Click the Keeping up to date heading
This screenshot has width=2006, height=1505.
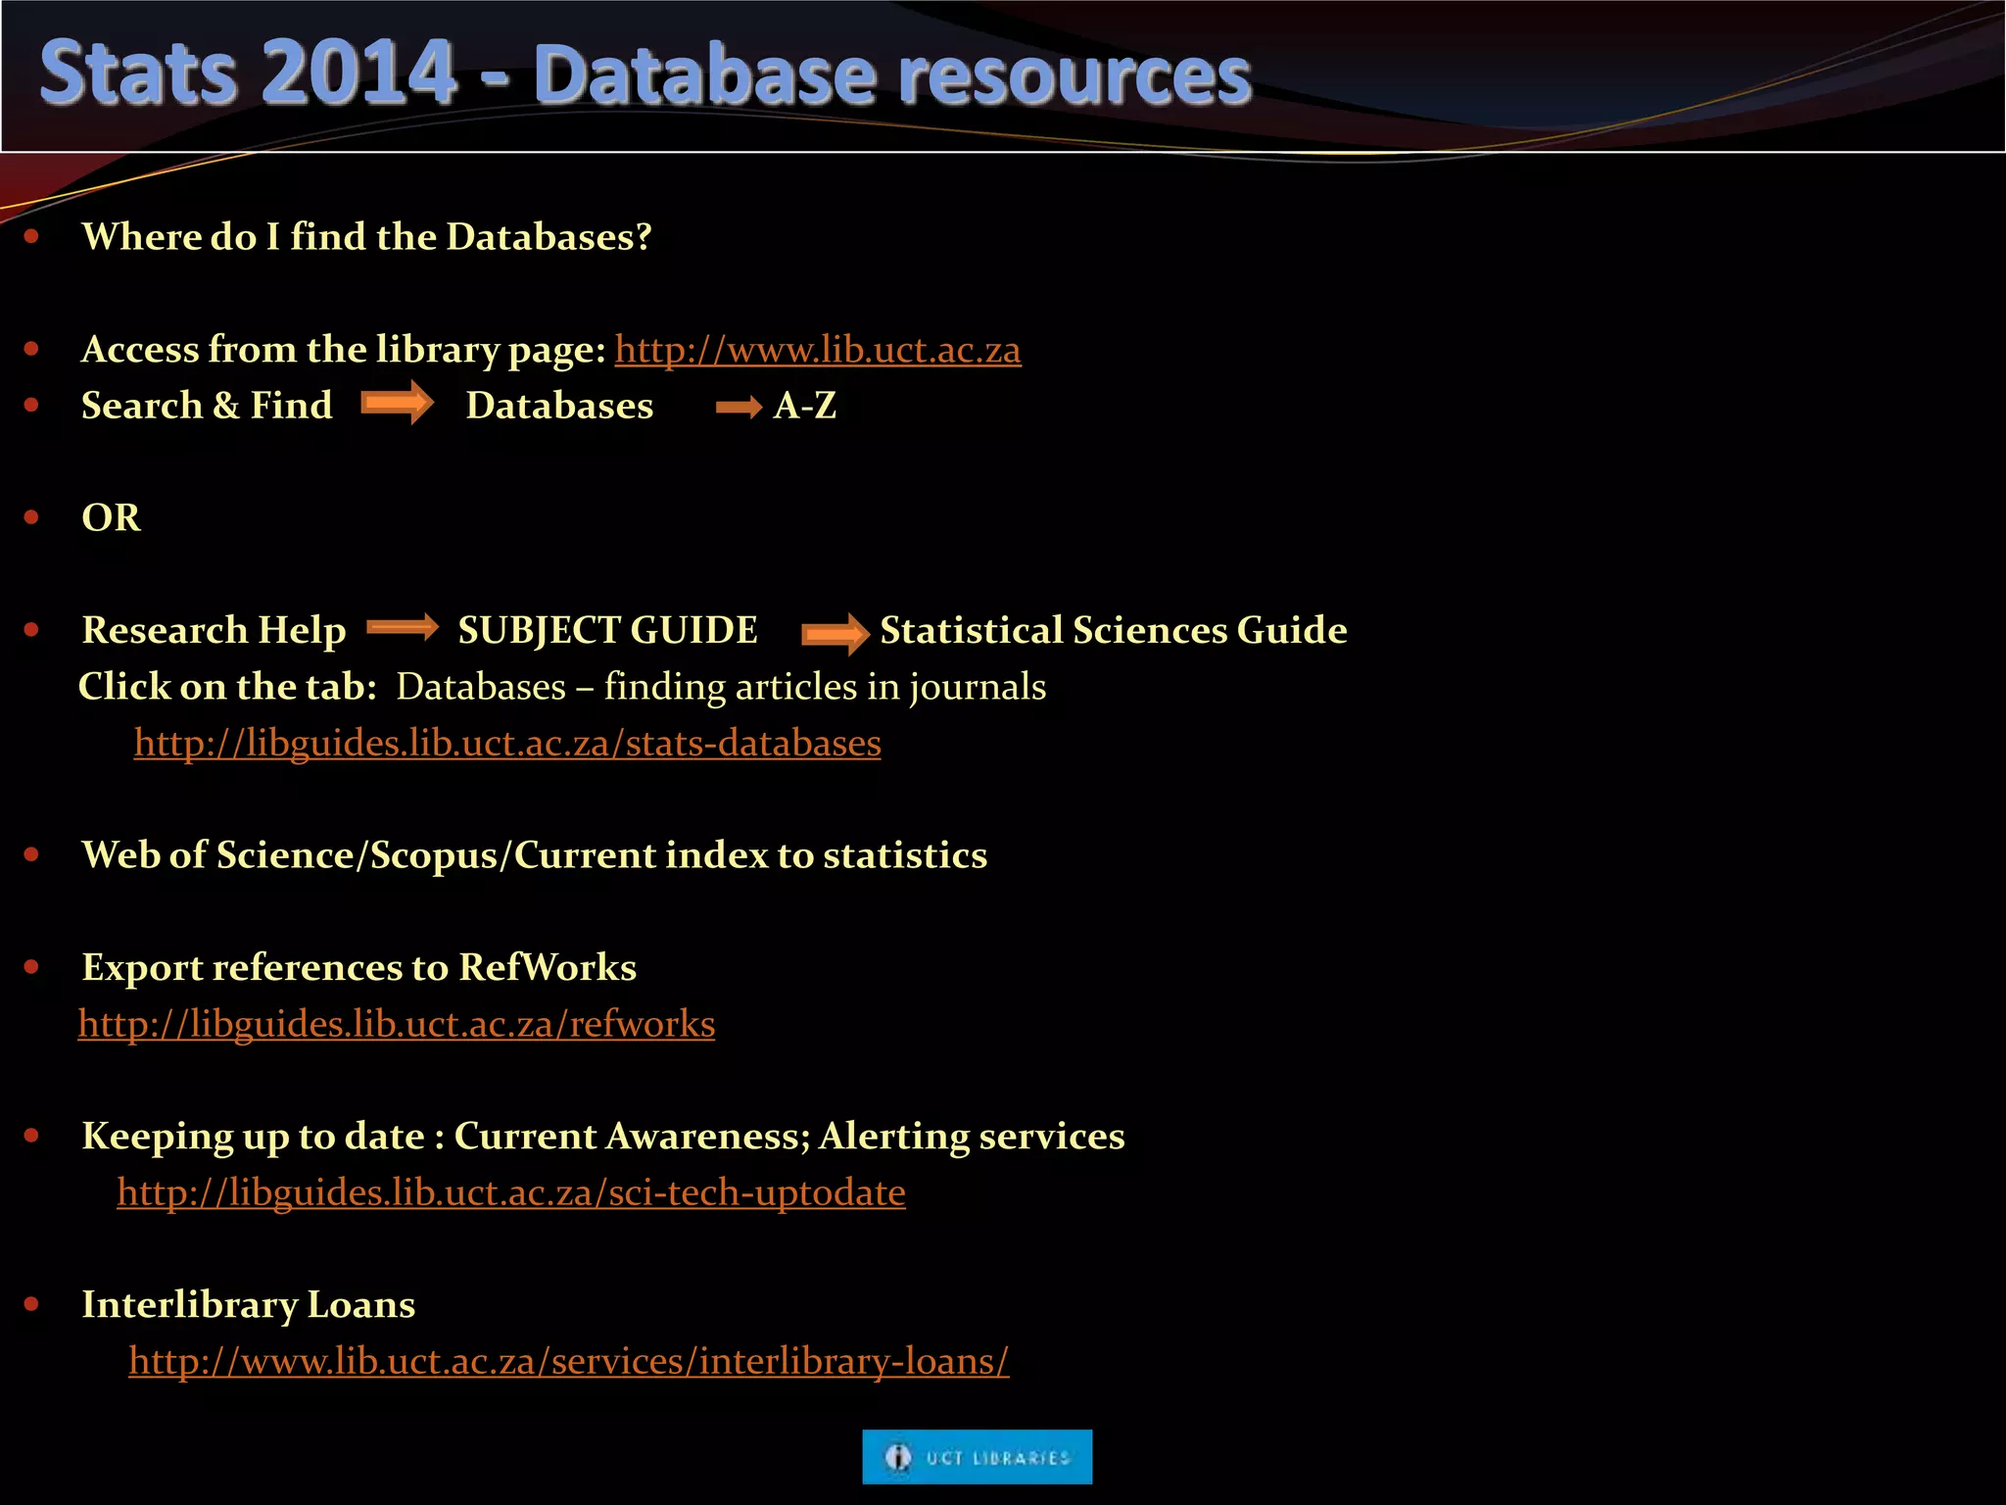(x=602, y=1137)
